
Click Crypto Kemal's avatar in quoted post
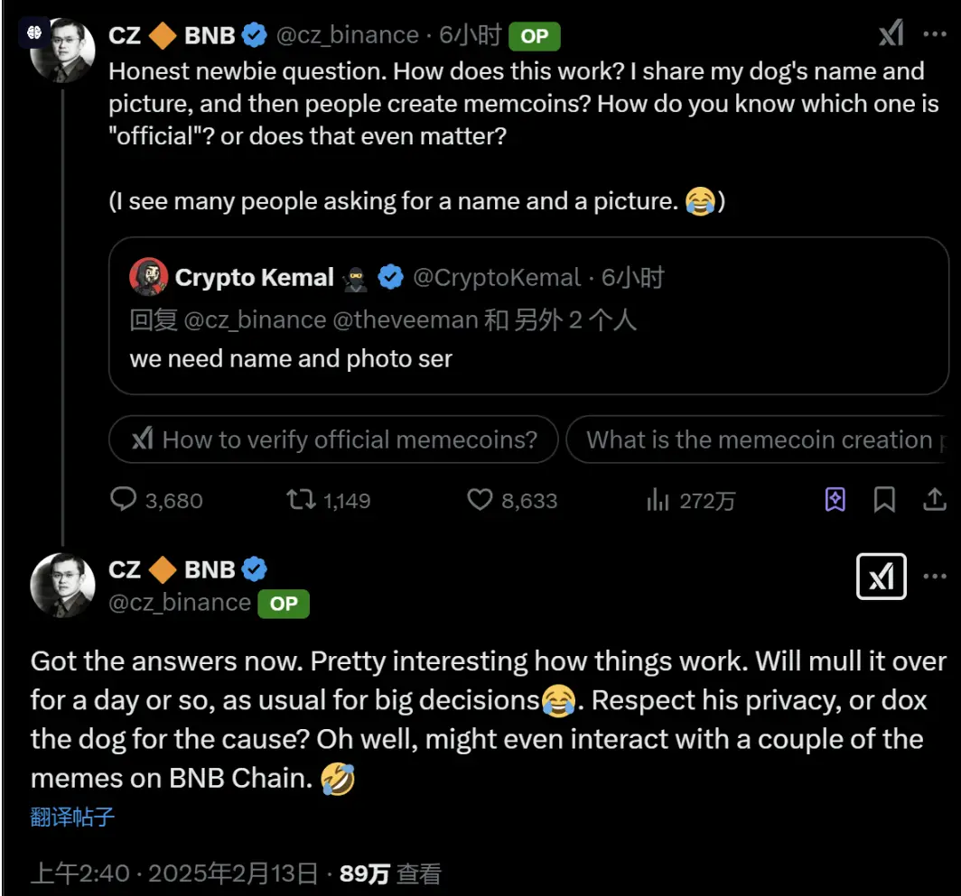[148, 277]
